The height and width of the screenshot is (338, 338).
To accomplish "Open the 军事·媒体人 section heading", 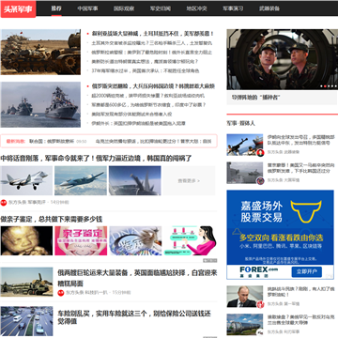I will click(240, 123).
